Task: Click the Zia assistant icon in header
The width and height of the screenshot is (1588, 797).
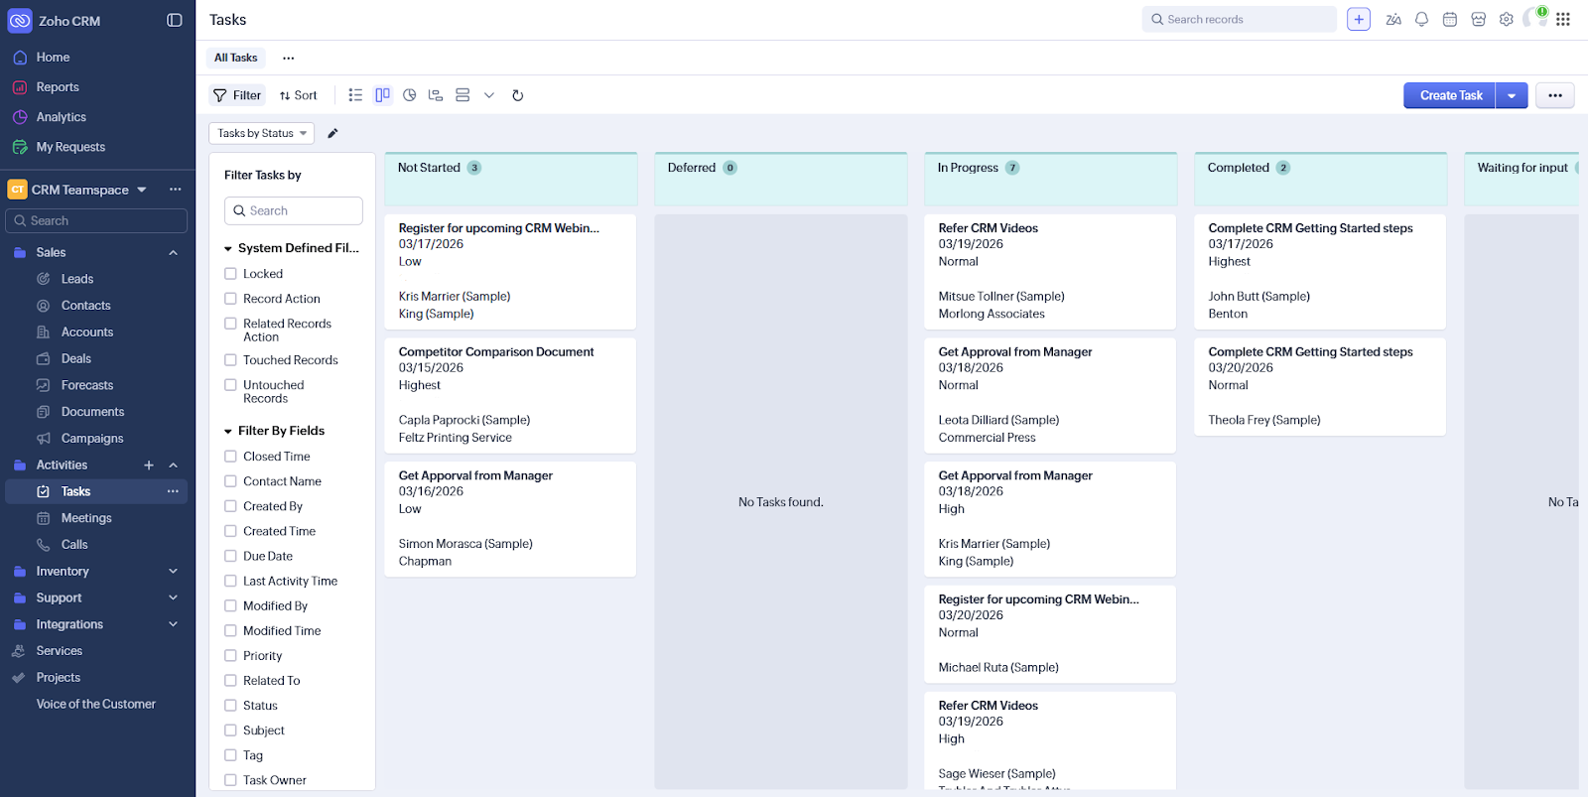Action: pos(1393,19)
